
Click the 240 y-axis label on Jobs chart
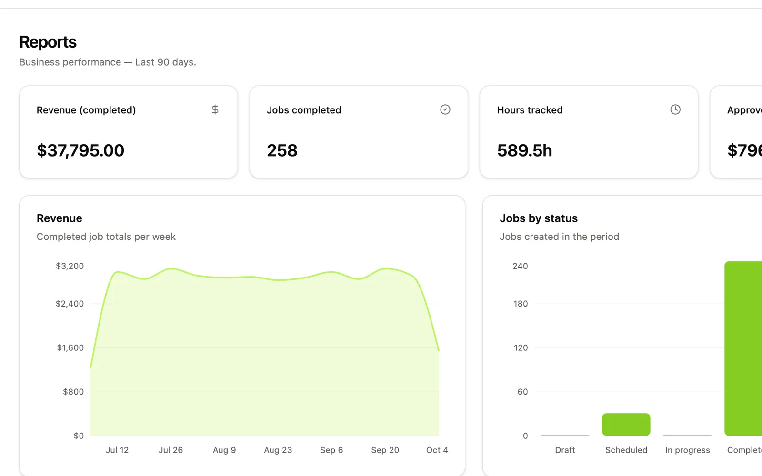(x=520, y=266)
